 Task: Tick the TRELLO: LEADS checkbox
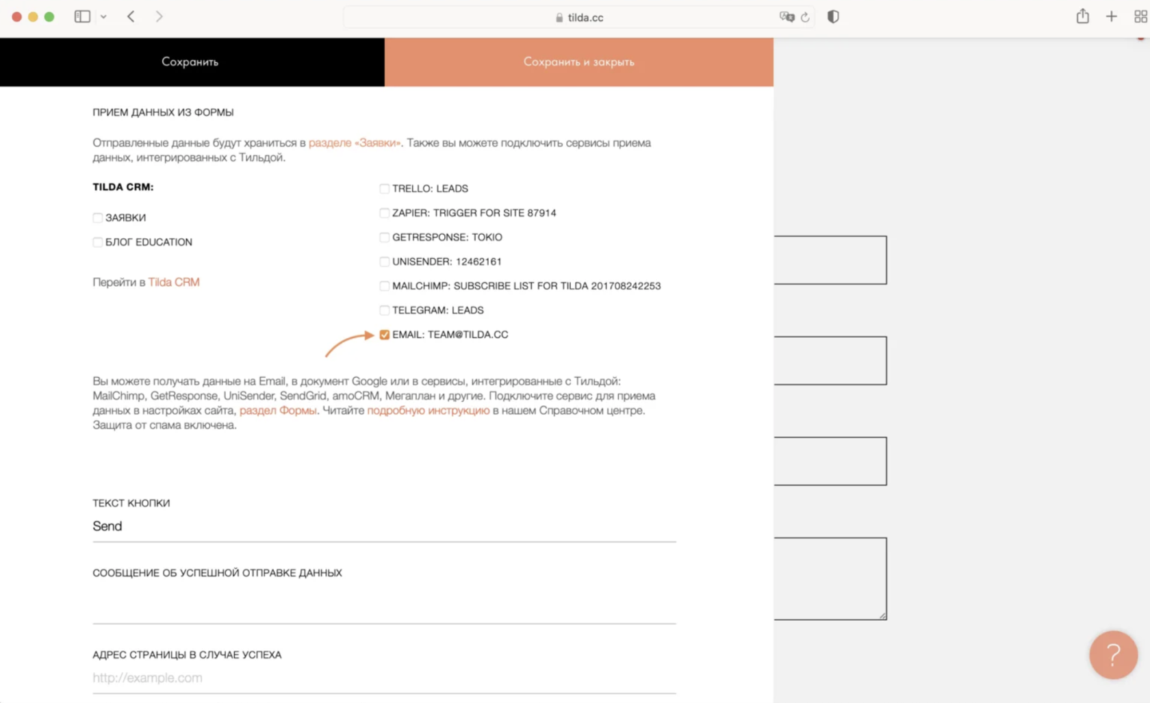pyautogui.click(x=385, y=188)
